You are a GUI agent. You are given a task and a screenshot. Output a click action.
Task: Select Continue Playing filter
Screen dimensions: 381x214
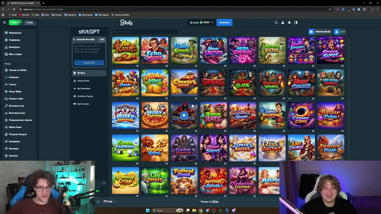[89, 96]
